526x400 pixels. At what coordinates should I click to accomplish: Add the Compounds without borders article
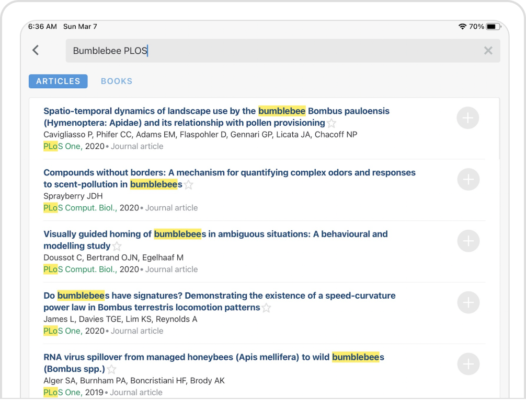point(468,180)
